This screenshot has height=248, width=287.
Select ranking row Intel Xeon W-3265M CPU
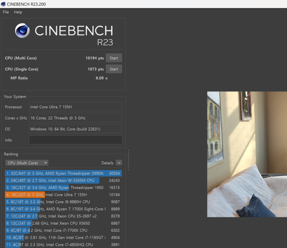point(63,180)
